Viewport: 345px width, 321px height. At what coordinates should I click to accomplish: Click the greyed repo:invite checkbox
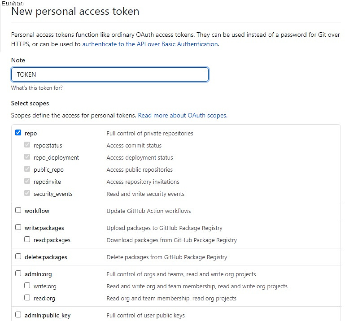(27, 181)
